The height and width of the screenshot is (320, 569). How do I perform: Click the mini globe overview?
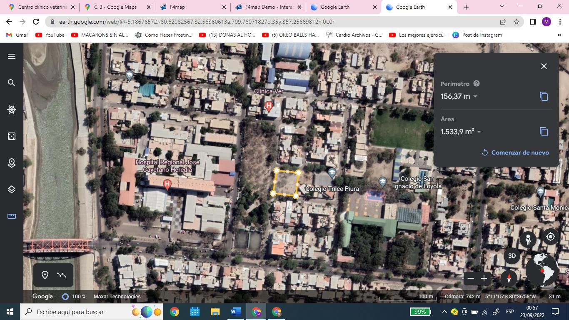click(542, 270)
